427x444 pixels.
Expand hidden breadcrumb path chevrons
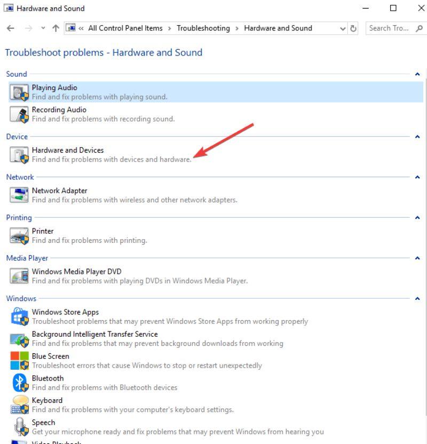point(81,28)
